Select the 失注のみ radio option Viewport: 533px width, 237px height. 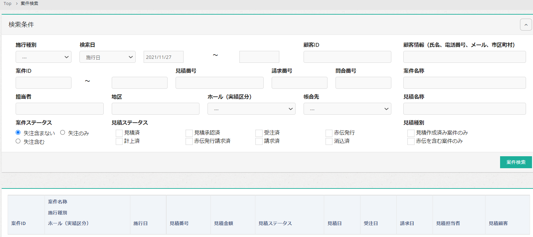click(63, 133)
